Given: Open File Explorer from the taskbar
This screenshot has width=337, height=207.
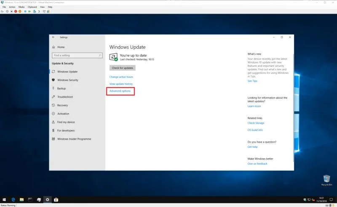Looking at the screenshot, I should (x=22, y=200).
